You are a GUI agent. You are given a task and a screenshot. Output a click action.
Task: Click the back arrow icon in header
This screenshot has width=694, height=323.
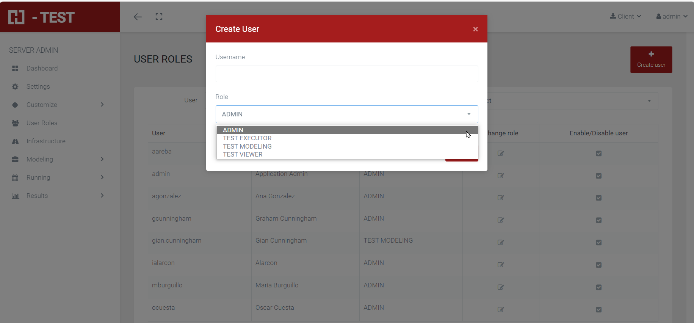(x=138, y=17)
